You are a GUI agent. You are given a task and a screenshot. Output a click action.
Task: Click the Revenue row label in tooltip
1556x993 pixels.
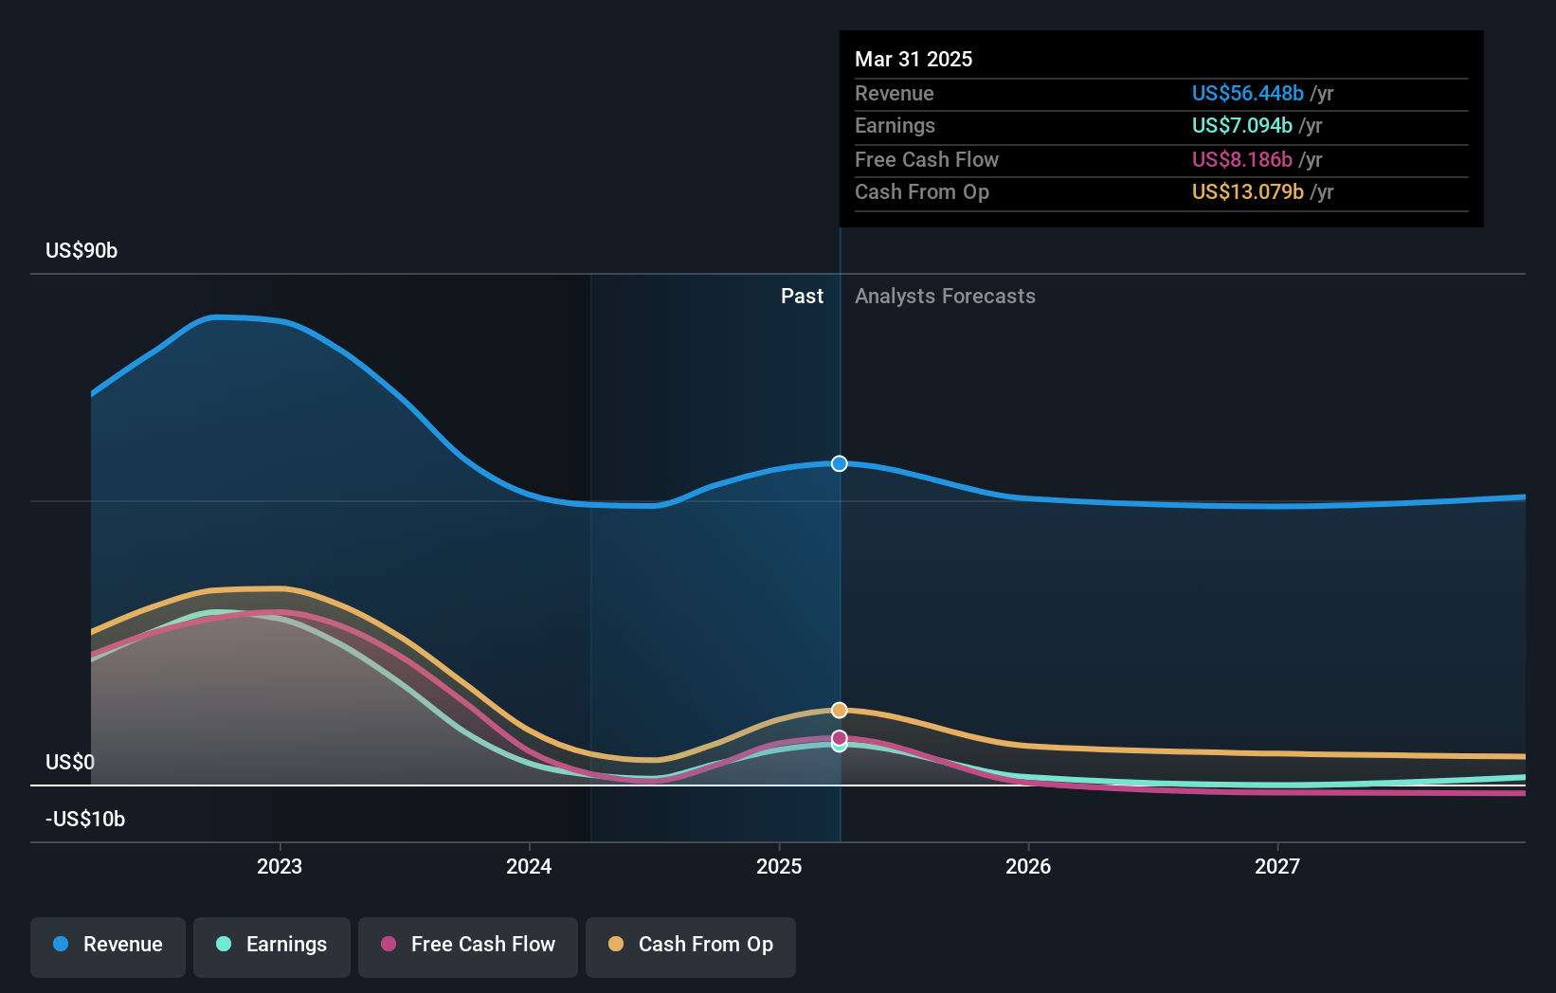pos(894,93)
